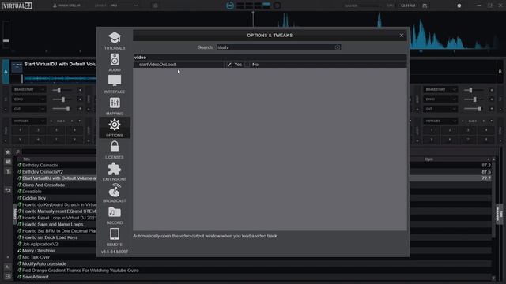Screen dimensions: 506x284
Task: Click the settings gear in top bar
Action: 459,6
